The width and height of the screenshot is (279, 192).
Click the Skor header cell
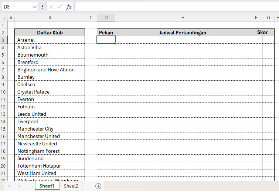[262, 33]
